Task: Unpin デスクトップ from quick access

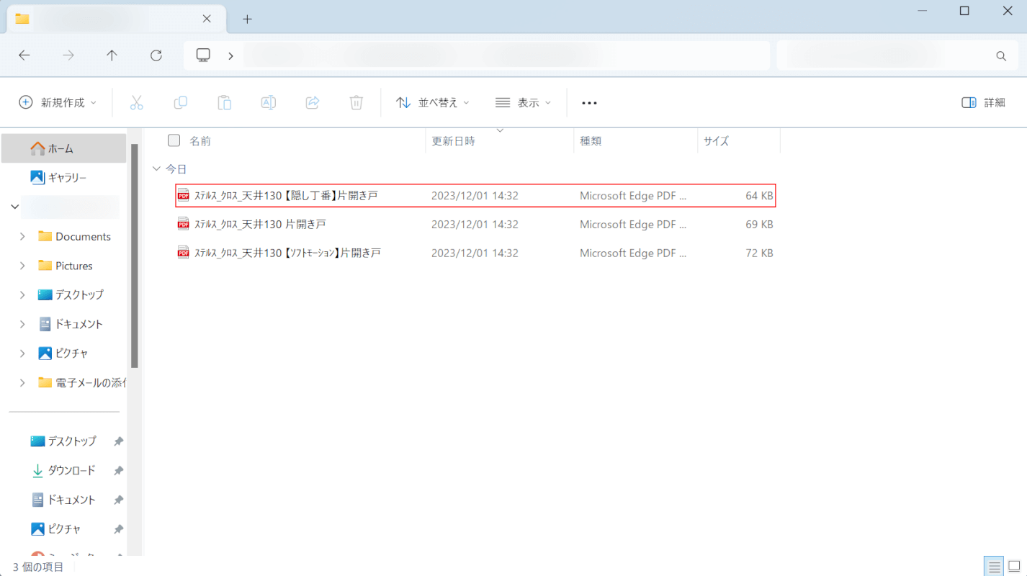Action: (x=118, y=441)
